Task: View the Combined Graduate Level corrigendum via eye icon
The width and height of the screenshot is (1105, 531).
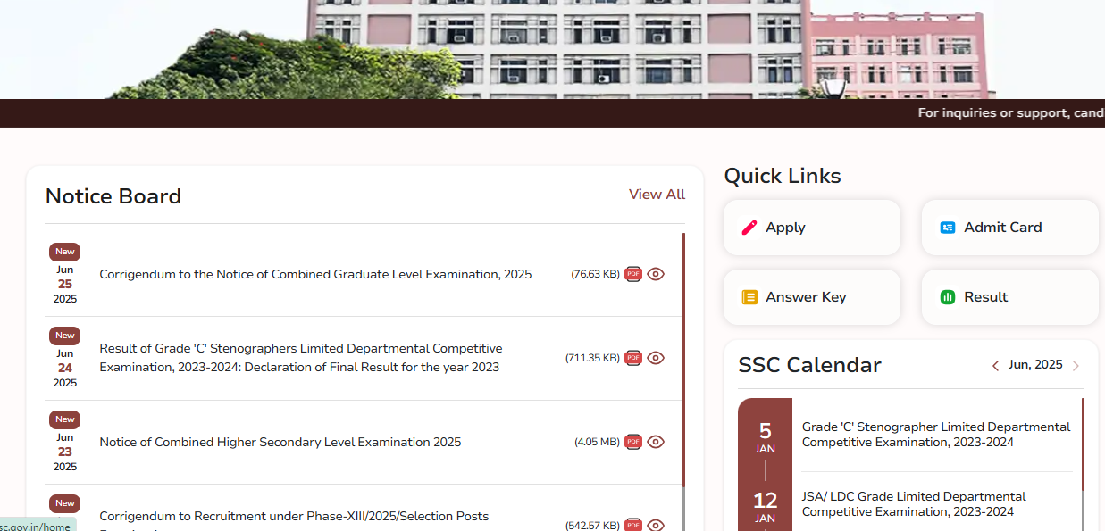Action: click(x=656, y=274)
